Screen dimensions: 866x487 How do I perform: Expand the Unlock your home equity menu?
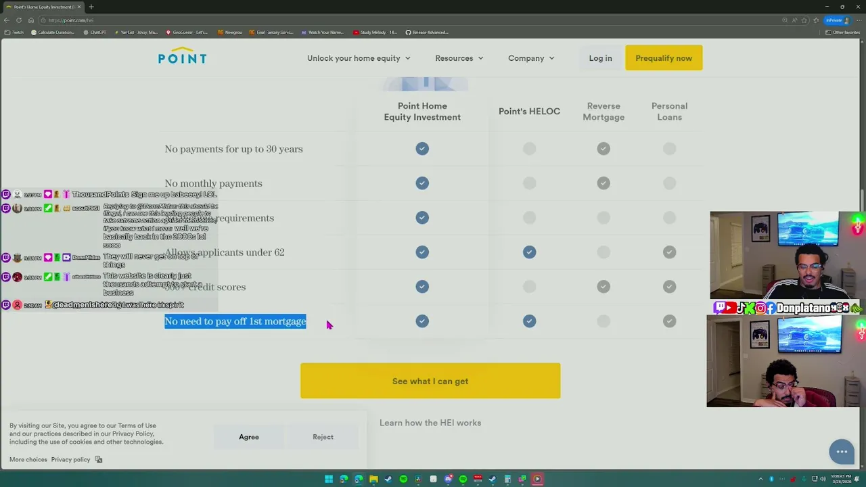pyautogui.click(x=359, y=58)
